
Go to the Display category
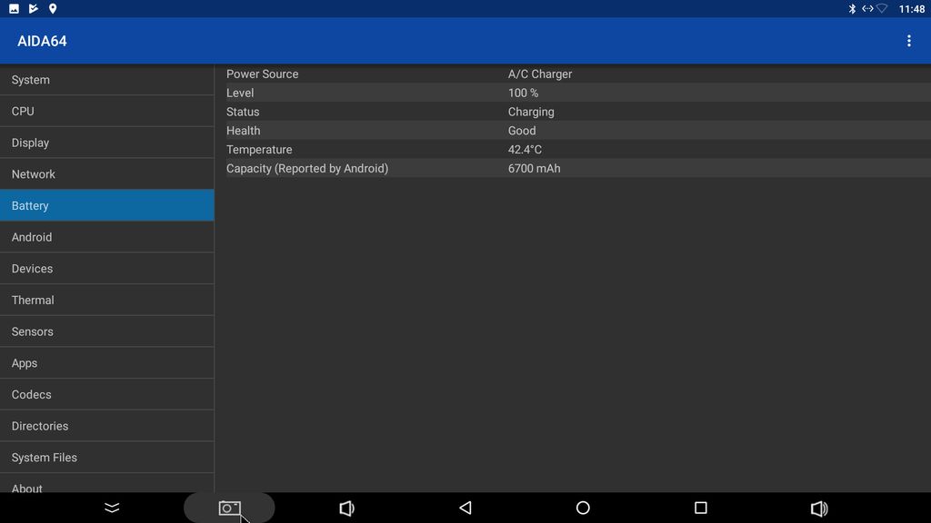pyautogui.click(x=106, y=143)
